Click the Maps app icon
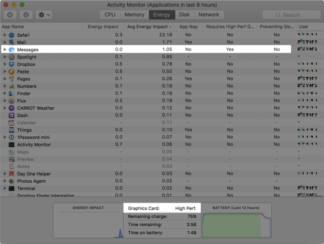The width and height of the screenshot is (324, 244). (12, 152)
